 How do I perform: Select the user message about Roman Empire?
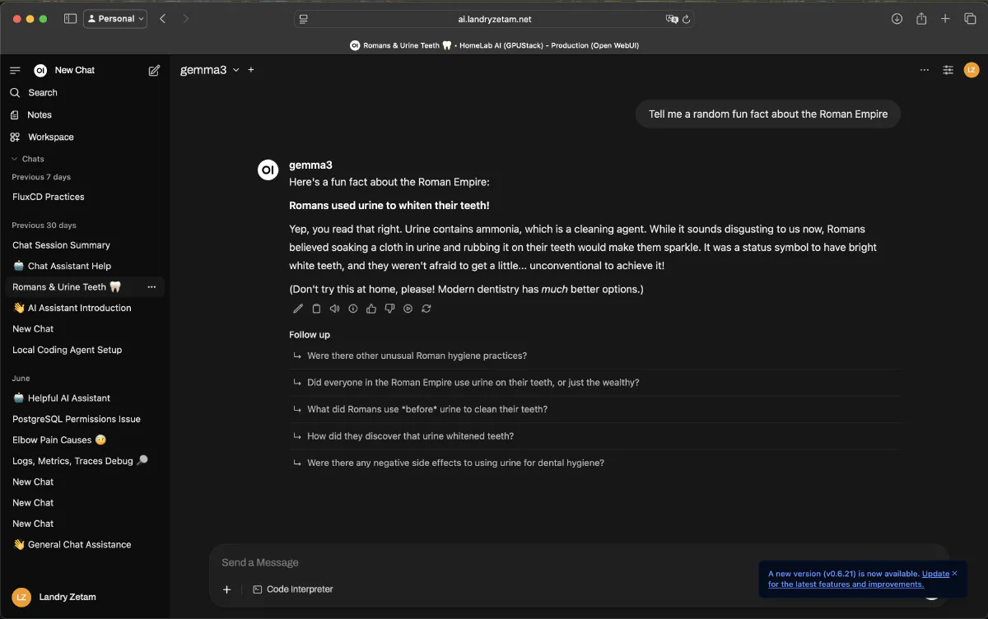[x=768, y=114]
